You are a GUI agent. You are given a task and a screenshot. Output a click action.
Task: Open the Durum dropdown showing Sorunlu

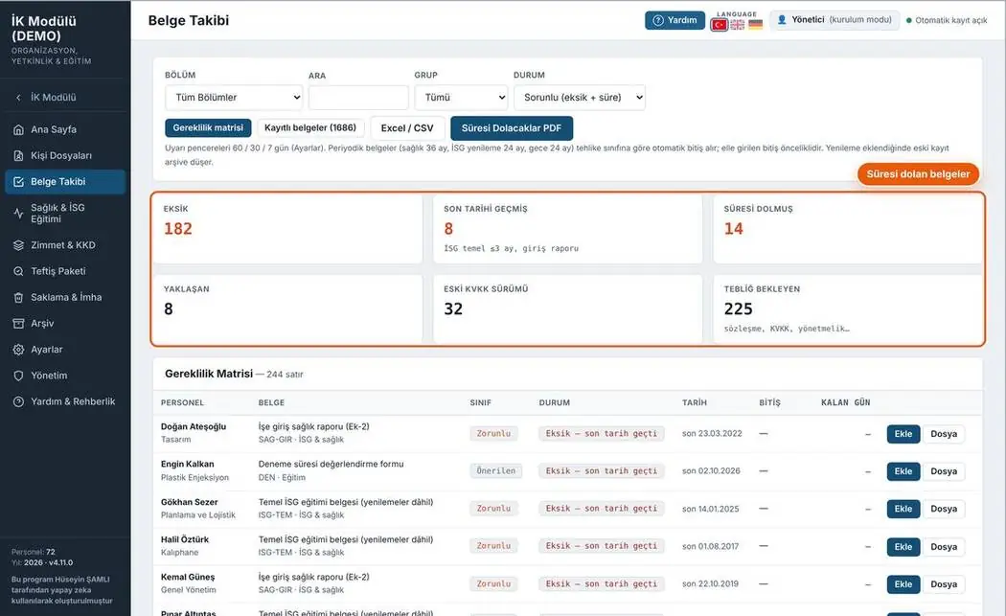pyautogui.click(x=580, y=98)
